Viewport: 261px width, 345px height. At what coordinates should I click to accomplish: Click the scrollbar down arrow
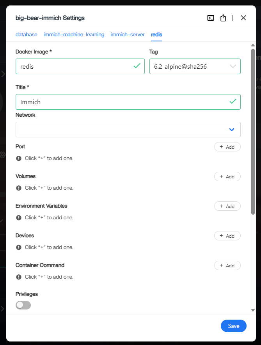pos(253,310)
